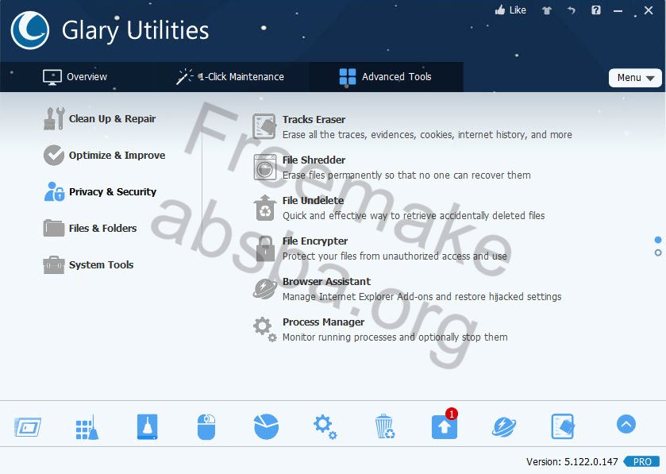Viewport: 666px width, 474px height.
Task: Select the second page indicator dot
Action: pos(658,252)
